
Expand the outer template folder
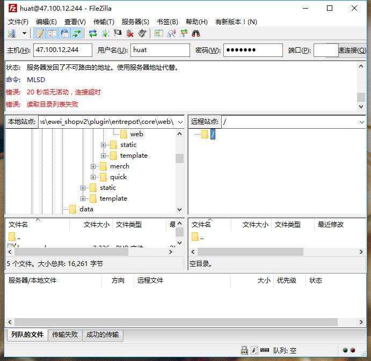click(x=83, y=198)
